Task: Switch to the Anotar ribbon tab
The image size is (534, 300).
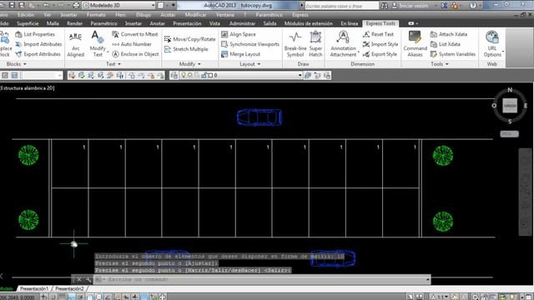Action: pyautogui.click(x=158, y=23)
